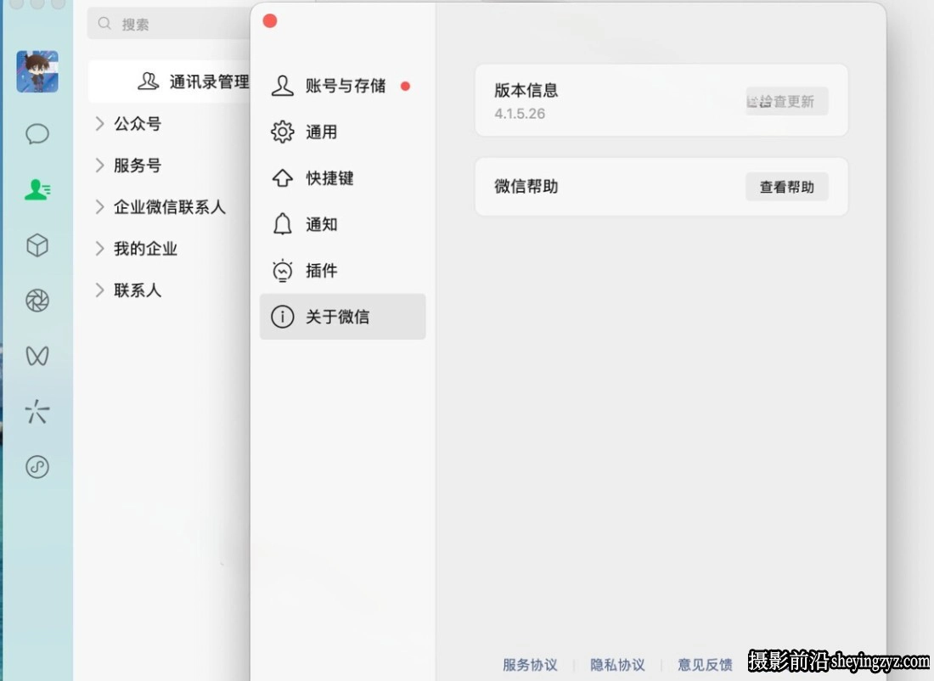Select the green Contacts icon in sidebar
This screenshot has width=934, height=681.
pyautogui.click(x=37, y=189)
